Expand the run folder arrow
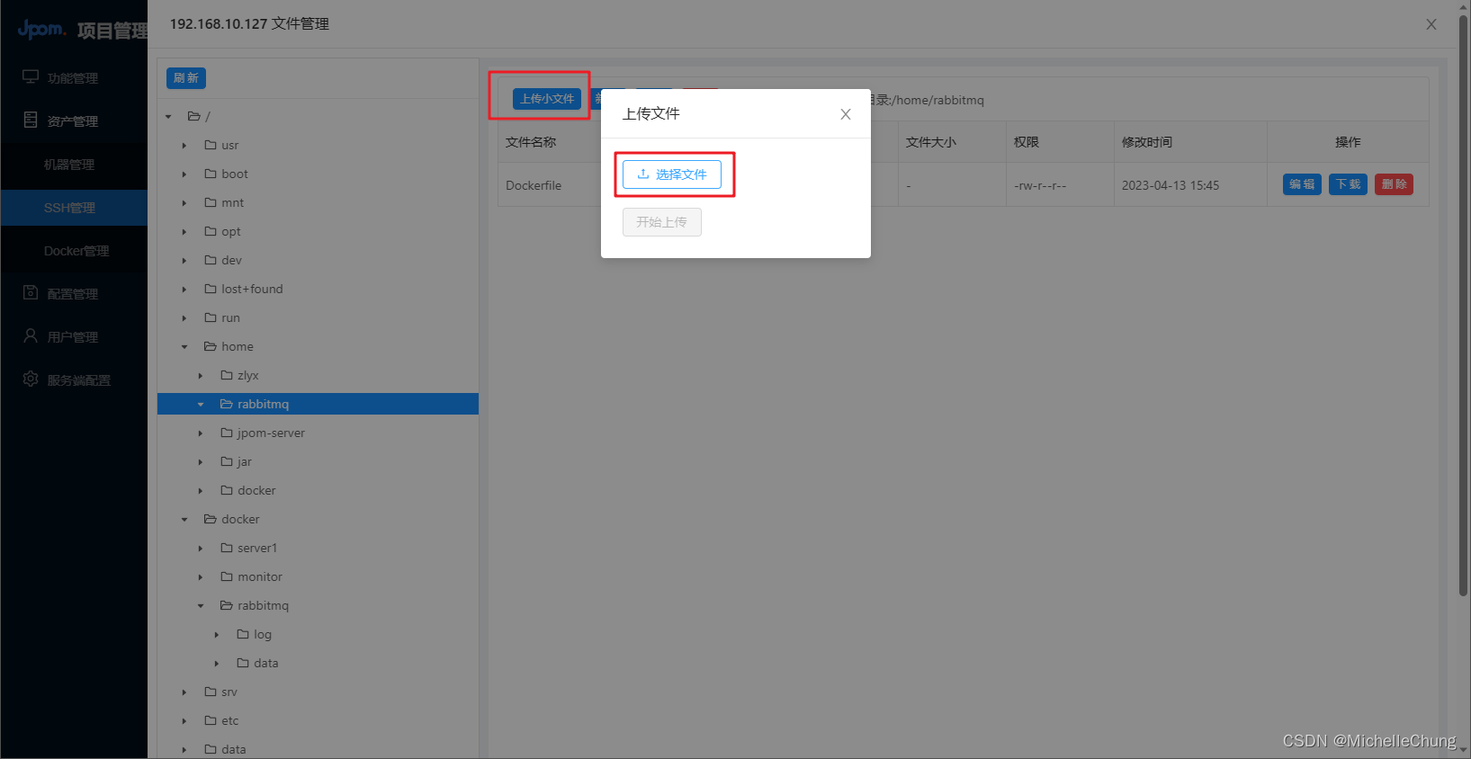 point(184,317)
